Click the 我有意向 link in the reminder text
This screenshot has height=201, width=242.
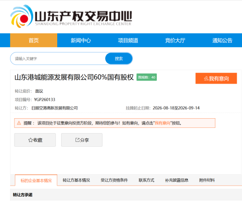point(162,123)
